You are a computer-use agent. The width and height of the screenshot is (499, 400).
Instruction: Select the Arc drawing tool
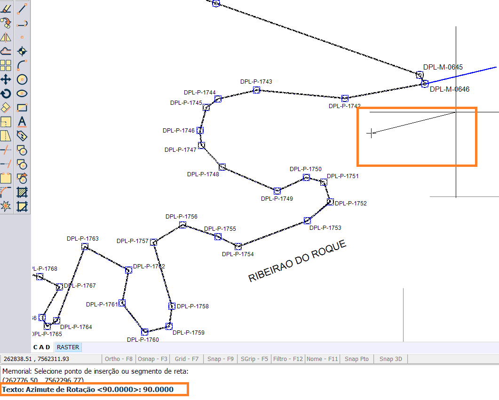pos(22,65)
